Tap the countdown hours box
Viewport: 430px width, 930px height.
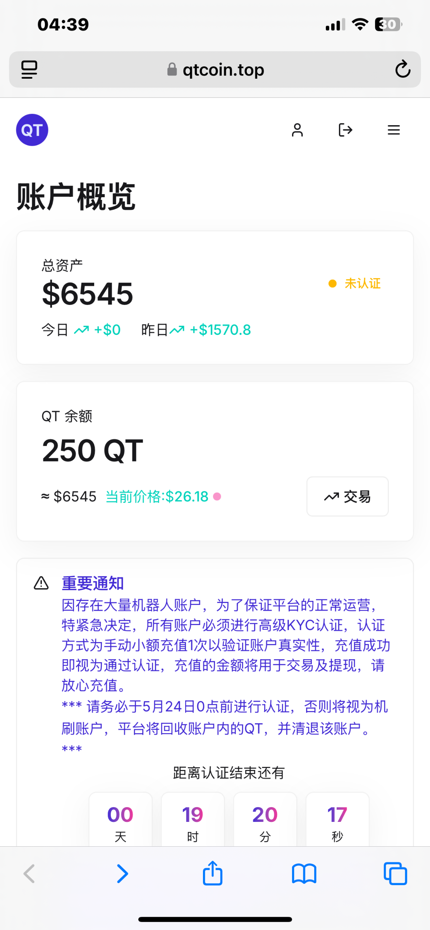[193, 819]
